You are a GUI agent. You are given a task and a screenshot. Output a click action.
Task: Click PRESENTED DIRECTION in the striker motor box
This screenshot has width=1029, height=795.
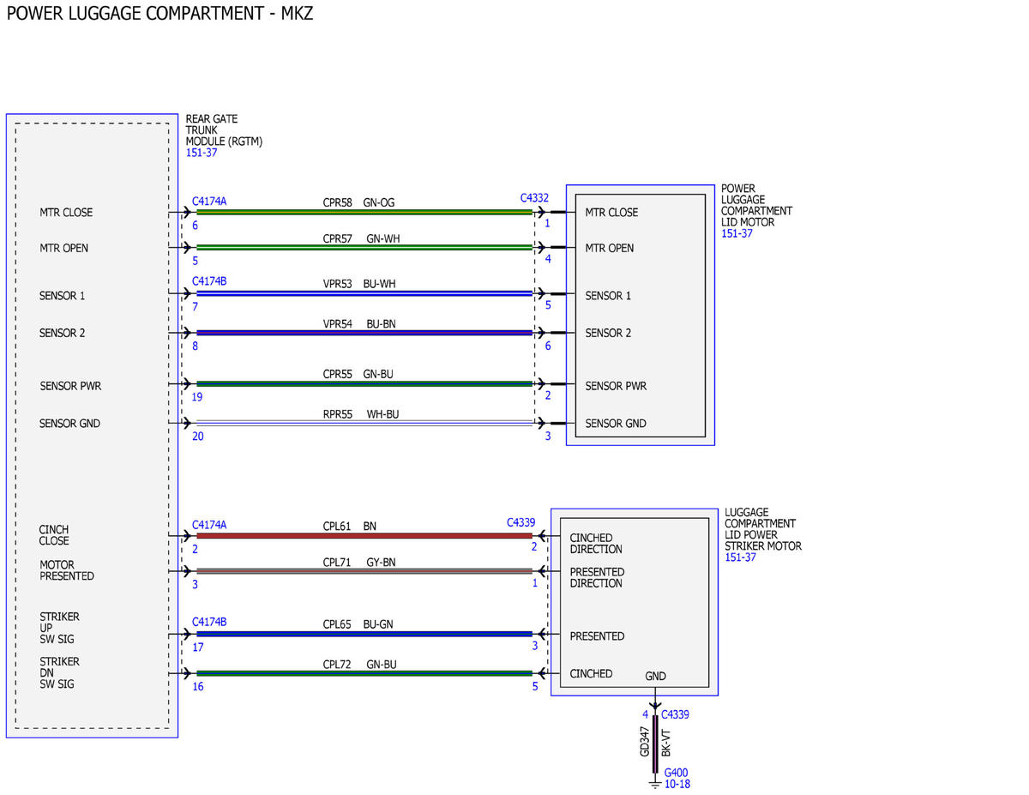pos(597,578)
